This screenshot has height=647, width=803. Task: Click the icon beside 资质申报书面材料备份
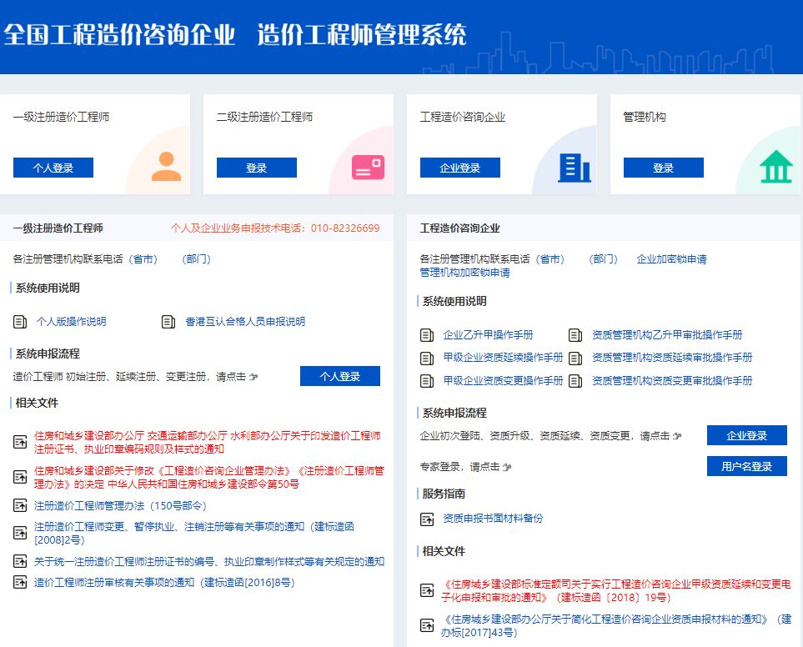[427, 519]
